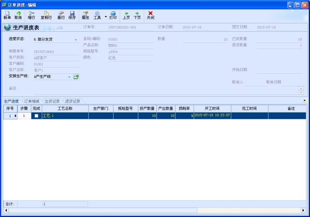Viewport: 310px width, 217px height.
Task: Click the 开工时间 column header
Action: (212, 108)
